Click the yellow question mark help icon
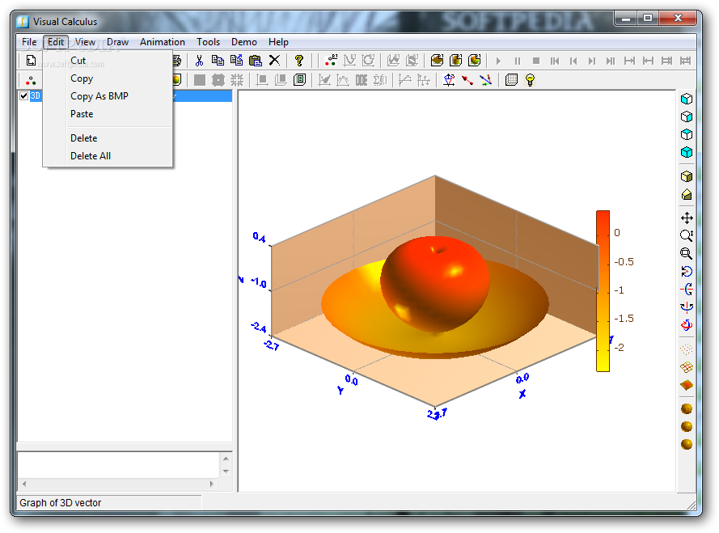The image size is (719, 533). [x=299, y=61]
